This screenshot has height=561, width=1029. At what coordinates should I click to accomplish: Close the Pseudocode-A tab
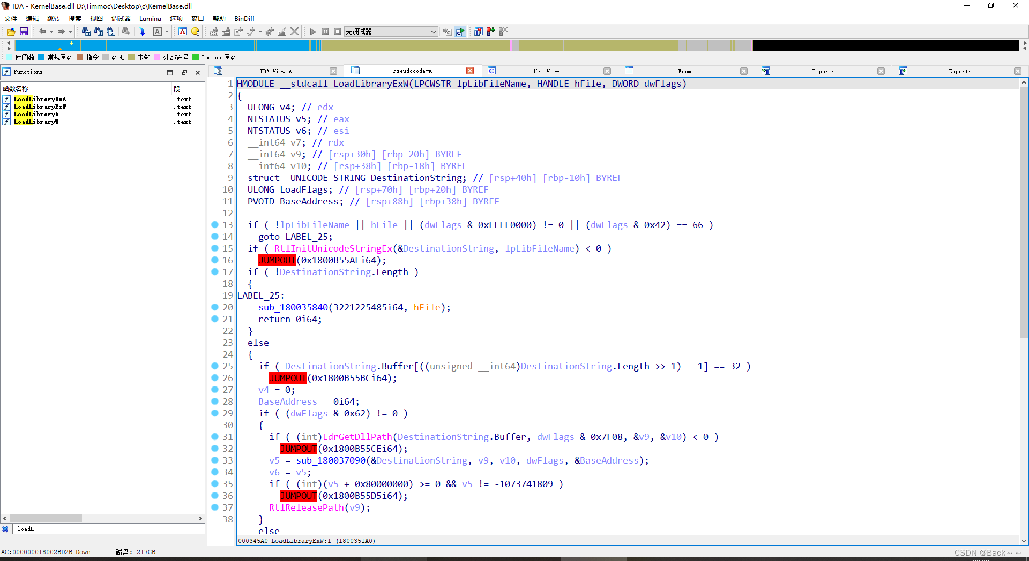(470, 71)
